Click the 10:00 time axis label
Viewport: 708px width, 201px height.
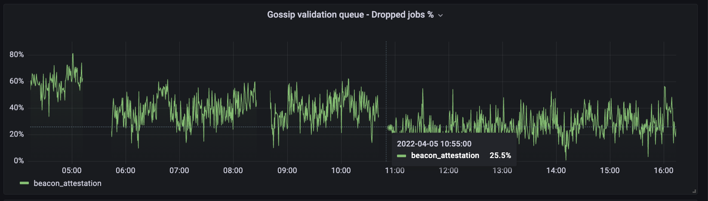(x=341, y=171)
